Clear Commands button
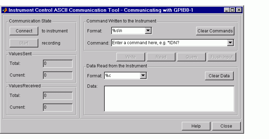Image resolution: width=269 pixels, height=139 pixels. 215,31
